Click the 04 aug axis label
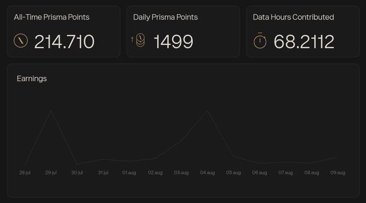This screenshot has width=366, height=203. click(207, 173)
